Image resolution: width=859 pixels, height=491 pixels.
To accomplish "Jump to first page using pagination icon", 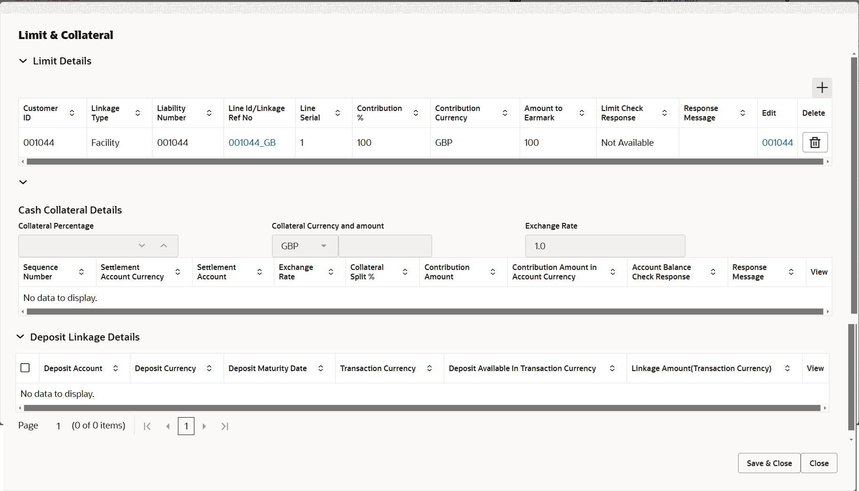I will tap(147, 426).
